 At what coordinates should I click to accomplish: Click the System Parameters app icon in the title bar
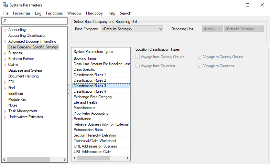pyautogui.click(x=5, y=5)
